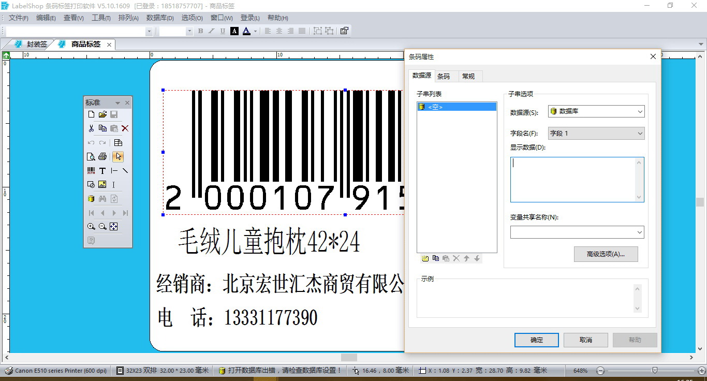The image size is (707, 381).
Task: Insert an image object
Action: click(x=102, y=184)
